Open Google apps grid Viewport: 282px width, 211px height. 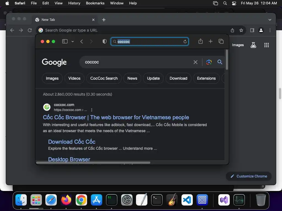267,45
